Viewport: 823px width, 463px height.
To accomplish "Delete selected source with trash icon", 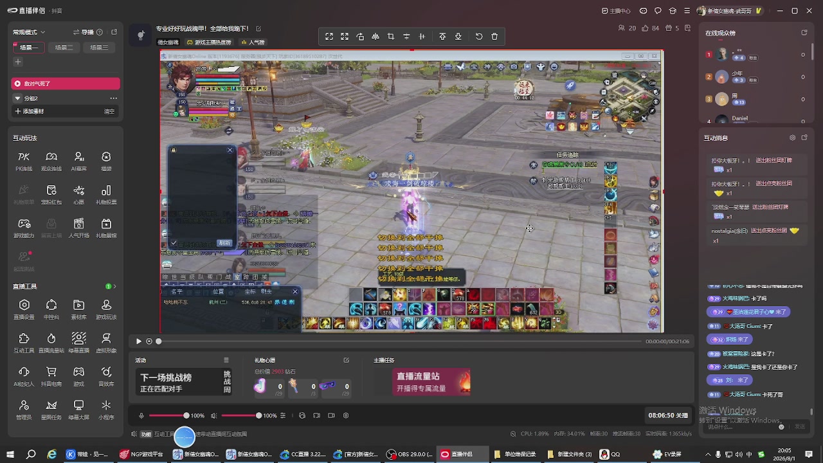I will 494,37.
